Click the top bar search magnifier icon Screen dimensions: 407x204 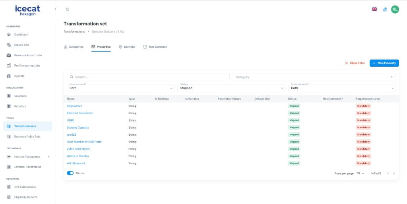(x=67, y=10)
